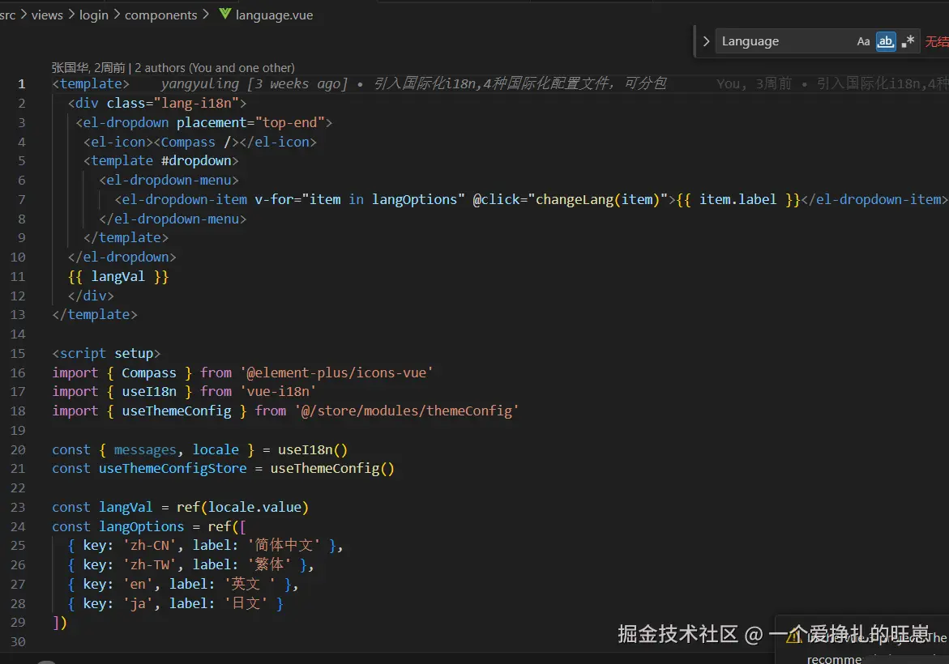Screen dimensions: 949x664
Task: Click line number 15 in the gutter
Action: tap(18, 353)
